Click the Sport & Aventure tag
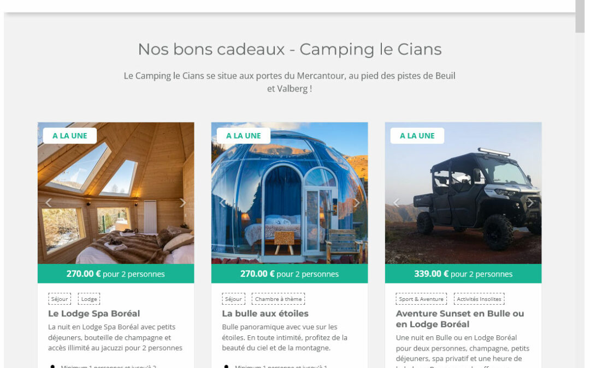Viewport: 590px width, 368px height. coord(421,299)
